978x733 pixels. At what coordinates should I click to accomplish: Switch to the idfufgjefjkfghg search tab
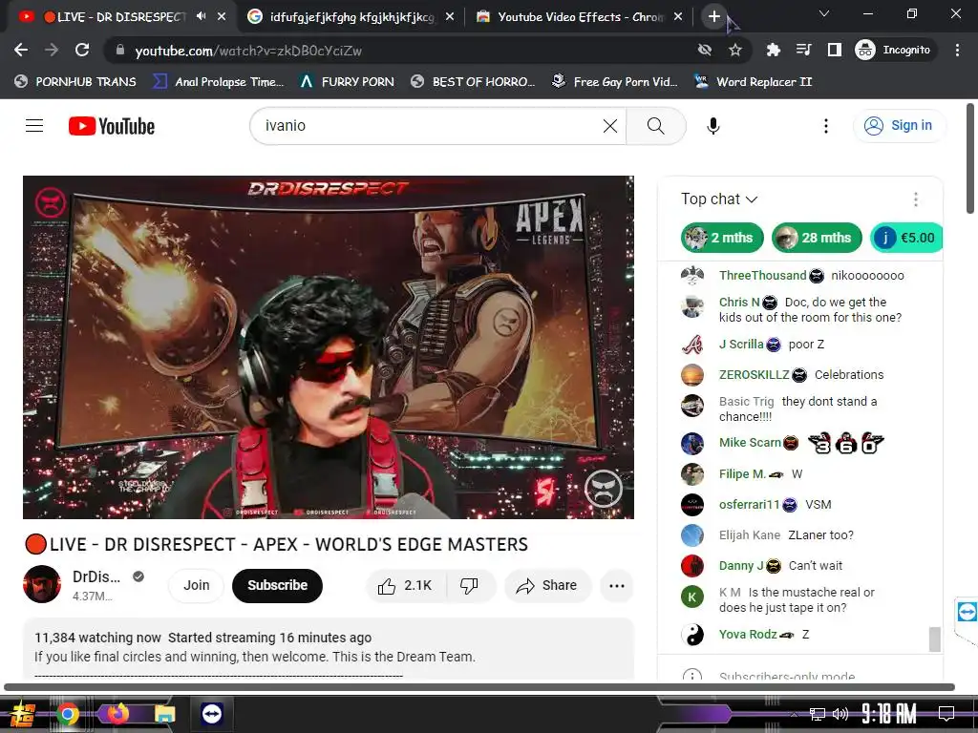point(352,17)
